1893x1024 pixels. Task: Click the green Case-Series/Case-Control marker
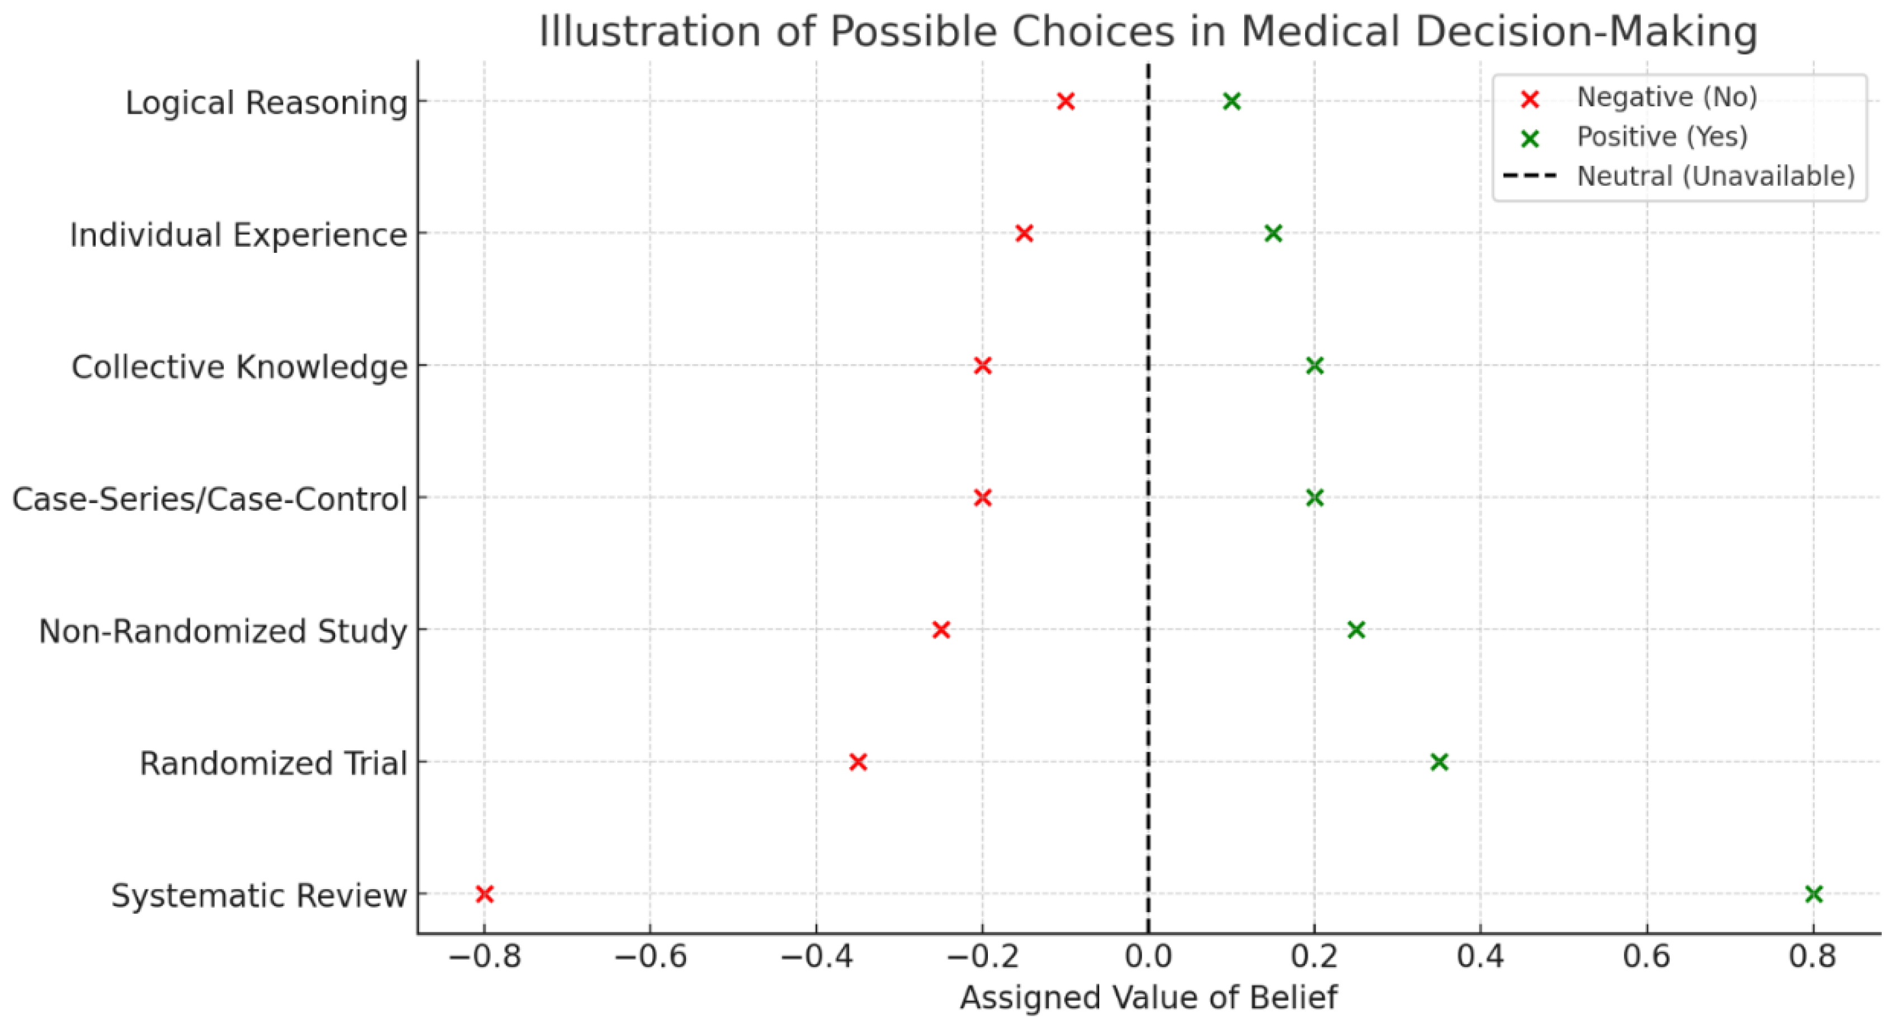click(1315, 497)
